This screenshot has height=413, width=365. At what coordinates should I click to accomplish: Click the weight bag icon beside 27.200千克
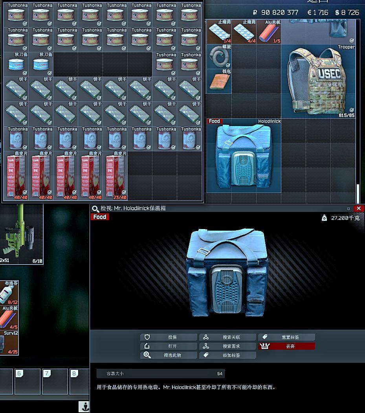[324, 218]
